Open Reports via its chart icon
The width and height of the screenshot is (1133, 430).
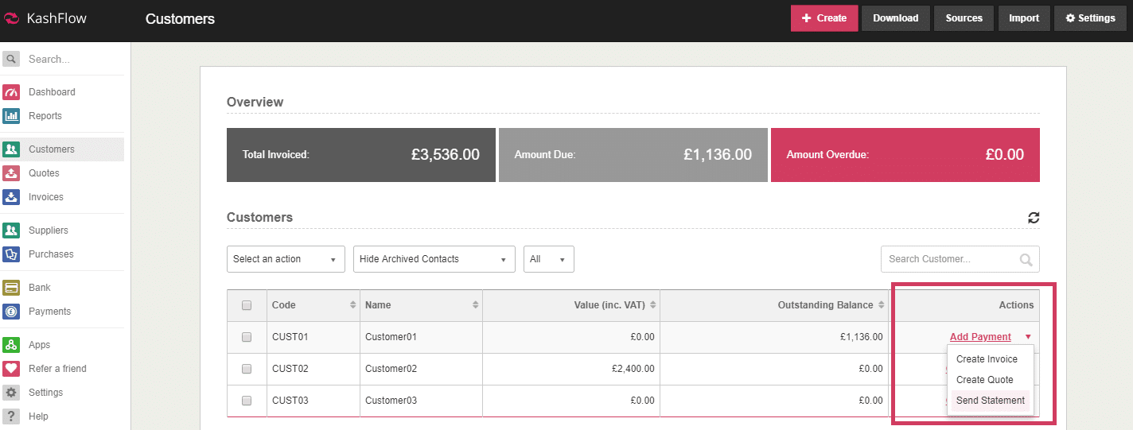11,116
